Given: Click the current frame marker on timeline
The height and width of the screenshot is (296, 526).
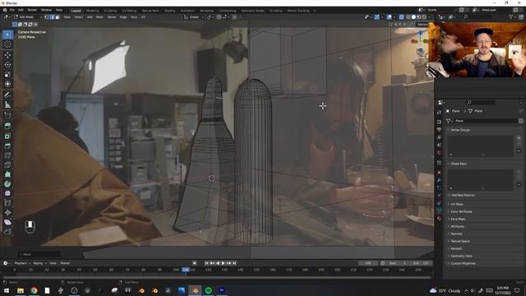Looking at the screenshot, I should click(x=186, y=270).
